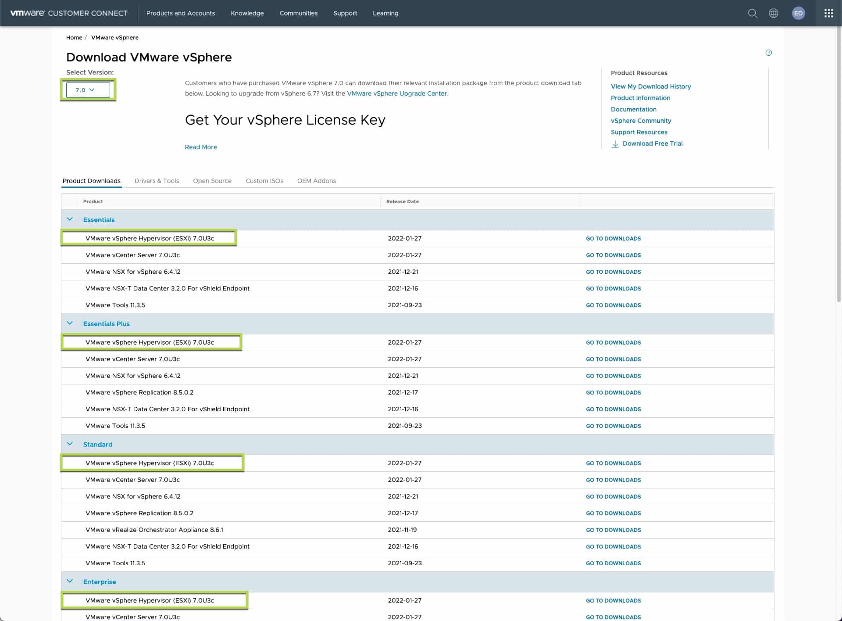Screen dimensions: 842x621
Task: Click the Enterprise section heading
Action: (100, 582)
